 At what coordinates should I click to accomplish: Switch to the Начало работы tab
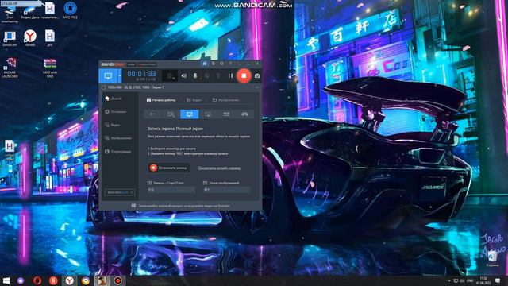161,100
